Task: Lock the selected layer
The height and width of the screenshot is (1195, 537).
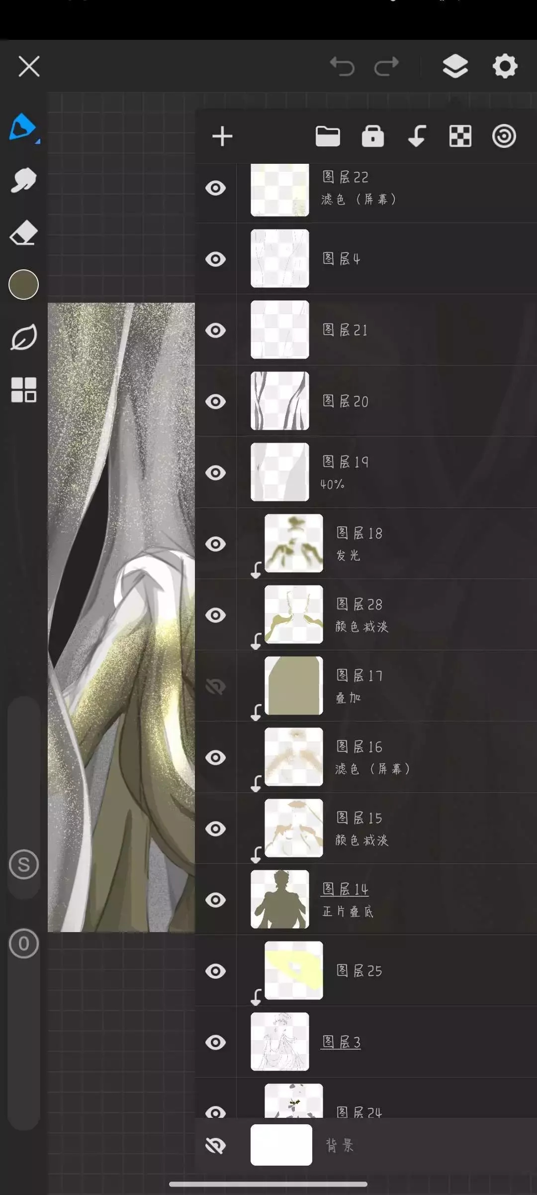Action: coord(373,136)
